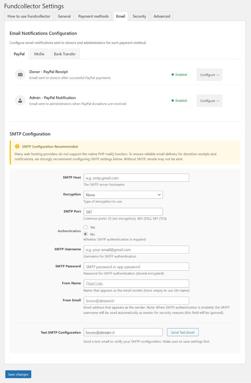Click the envelope icon beside Donor PayPal Receipt
Viewport: 251px width, 383px height.
pyautogui.click(x=20, y=74)
